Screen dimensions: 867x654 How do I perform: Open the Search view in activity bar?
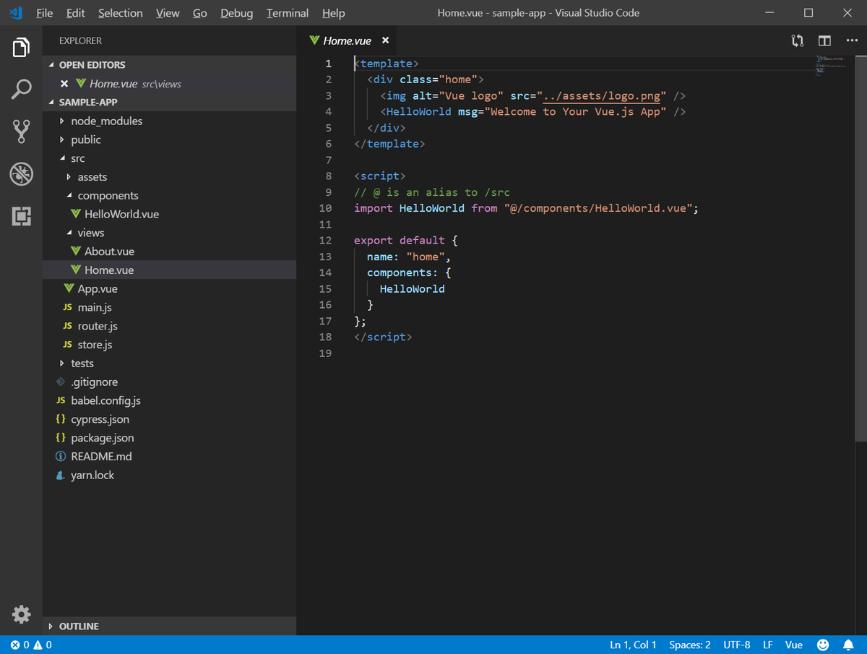[21, 90]
